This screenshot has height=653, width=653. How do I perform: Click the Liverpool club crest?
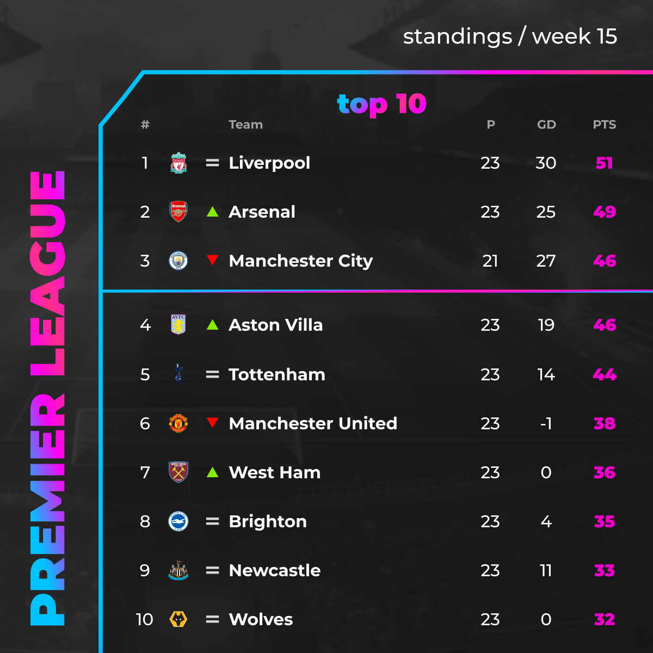pos(178,163)
